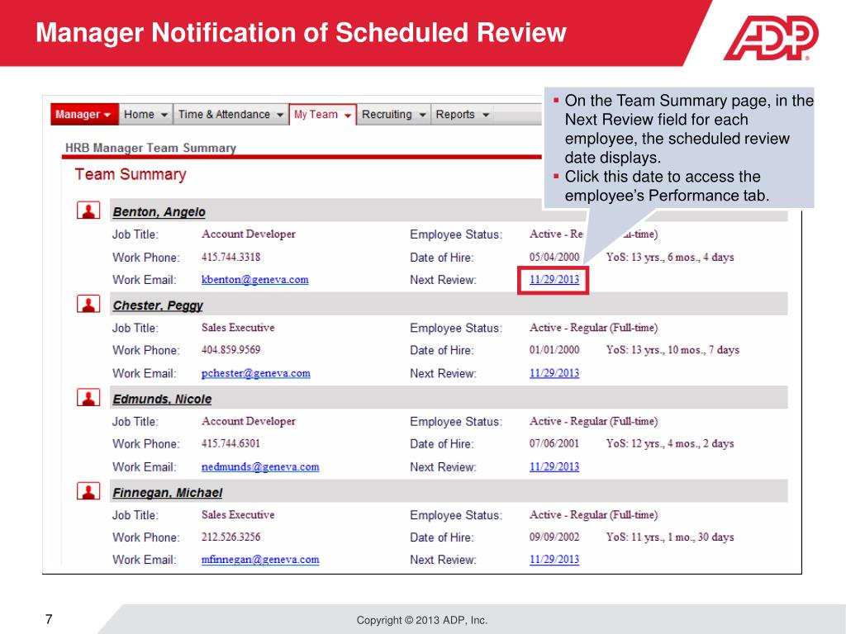
Task: Click the person icon beside Benton, Angelo
Action: coord(88,210)
